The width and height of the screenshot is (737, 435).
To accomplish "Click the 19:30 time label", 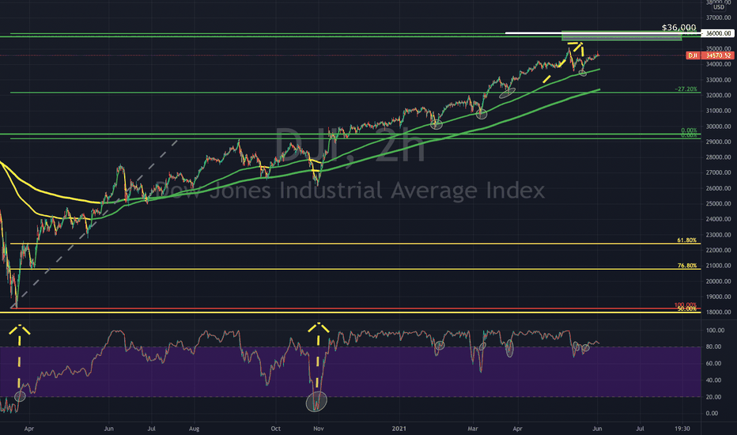I will pos(682,429).
